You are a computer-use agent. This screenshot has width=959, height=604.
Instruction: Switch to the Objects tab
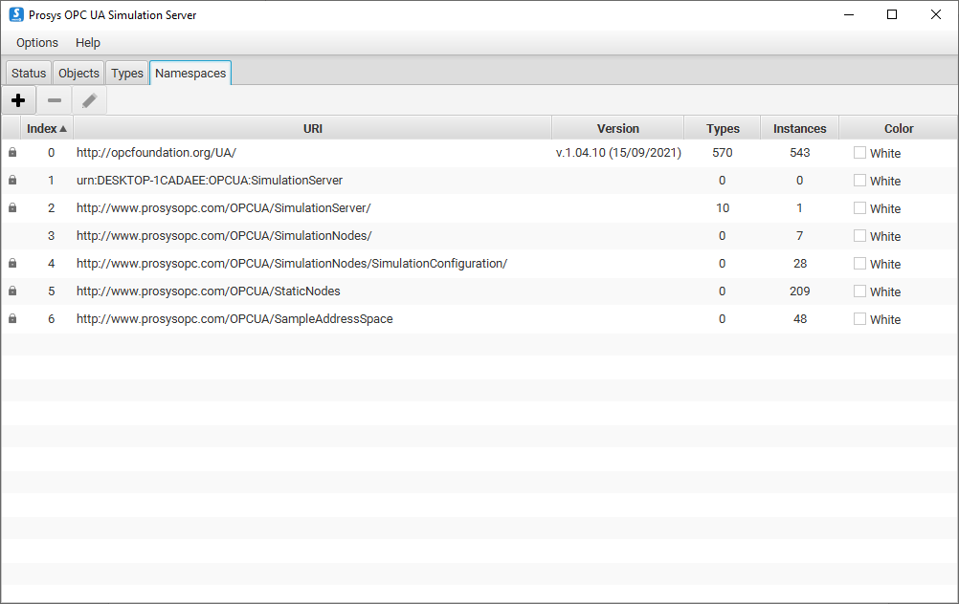pyautogui.click(x=78, y=74)
